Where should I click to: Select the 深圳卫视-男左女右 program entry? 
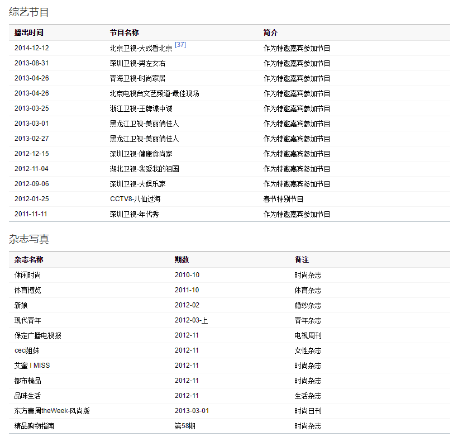click(x=137, y=64)
